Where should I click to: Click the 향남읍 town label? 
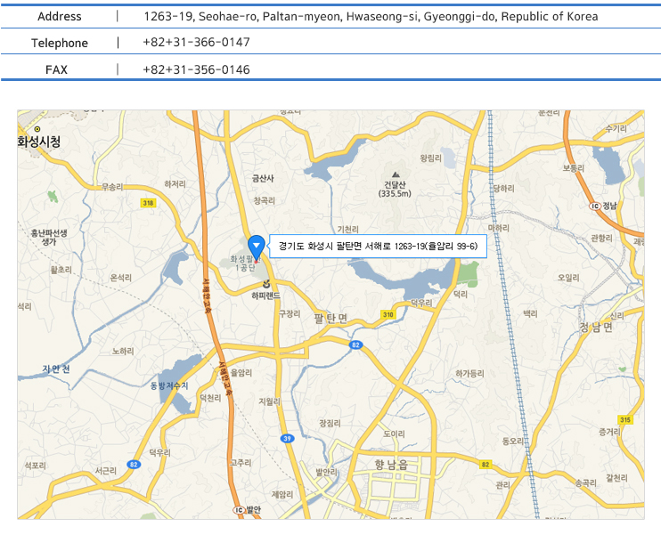tap(391, 465)
